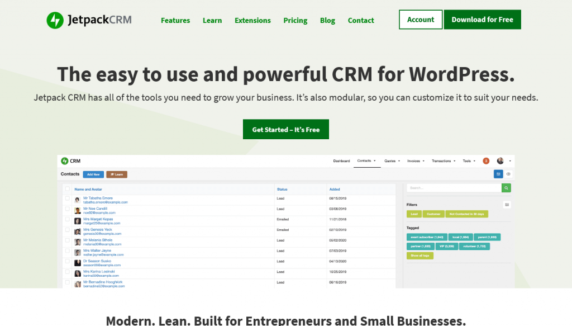Apply the Customer filter
The width and height of the screenshot is (572, 326).
click(433, 214)
